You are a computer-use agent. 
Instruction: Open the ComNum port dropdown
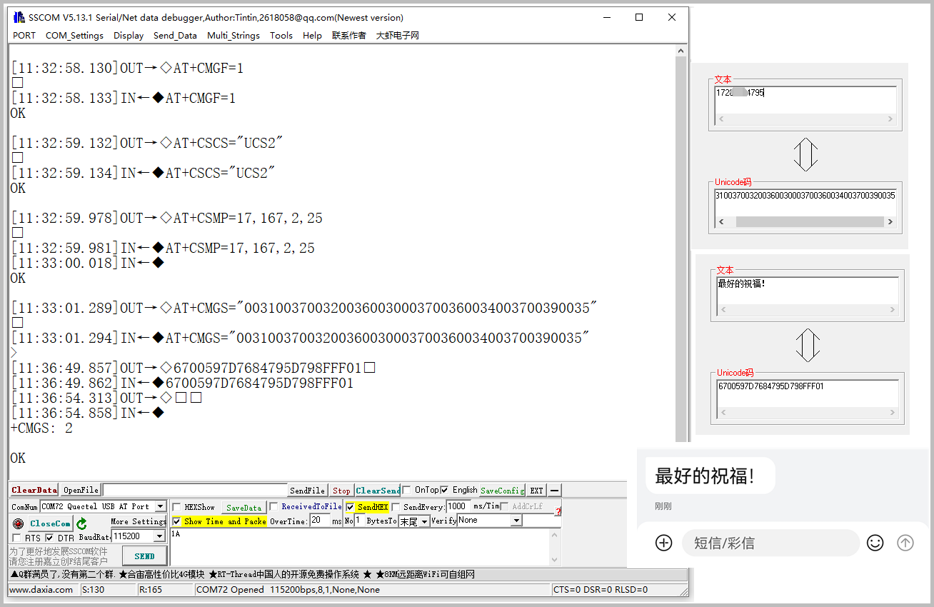160,506
